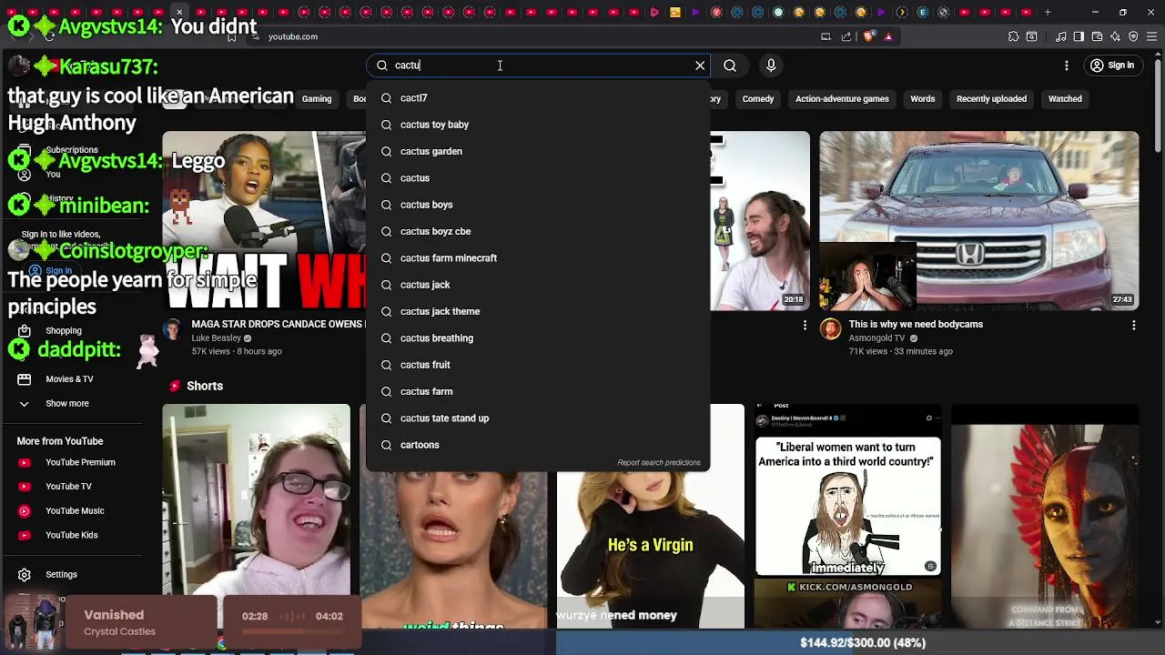The width and height of the screenshot is (1165, 655).
Task: Filter by the Gaming chip
Action: 317,99
